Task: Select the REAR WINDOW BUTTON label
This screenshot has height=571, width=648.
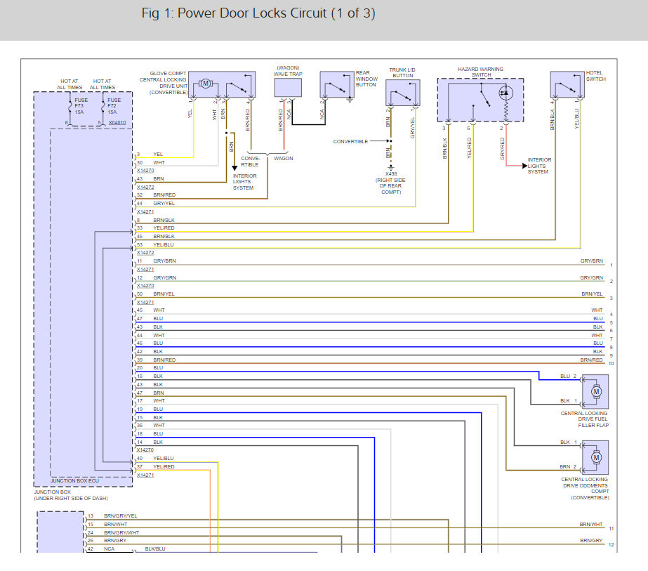Action: (366, 79)
